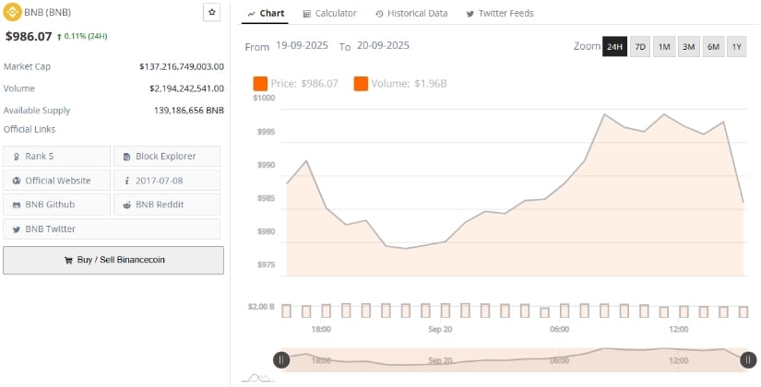761x387 pixels.
Task: Click the left range slider handle
Action: tap(281, 360)
